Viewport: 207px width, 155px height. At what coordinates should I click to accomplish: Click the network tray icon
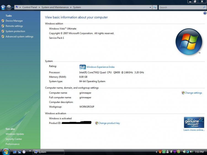[188, 152]
